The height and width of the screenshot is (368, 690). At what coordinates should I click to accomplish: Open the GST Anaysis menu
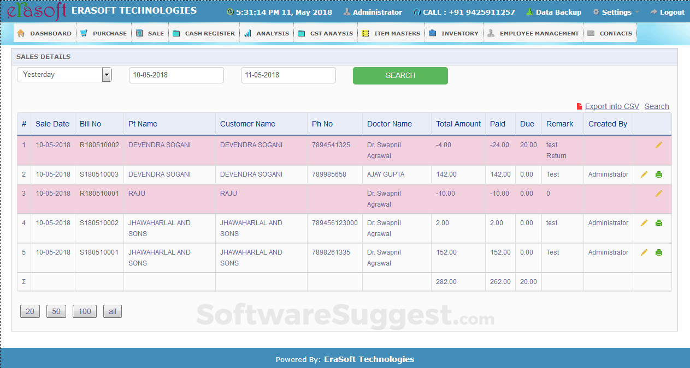pyautogui.click(x=326, y=33)
